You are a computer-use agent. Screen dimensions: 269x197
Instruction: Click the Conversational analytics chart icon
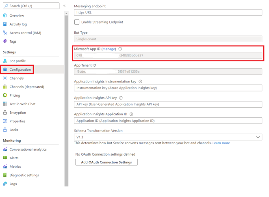click(x=5, y=149)
